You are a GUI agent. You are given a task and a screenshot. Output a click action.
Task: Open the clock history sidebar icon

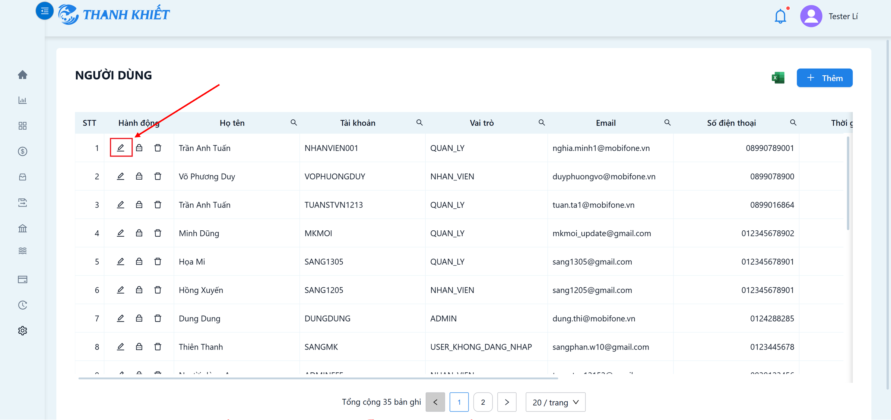tap(23, 305)
